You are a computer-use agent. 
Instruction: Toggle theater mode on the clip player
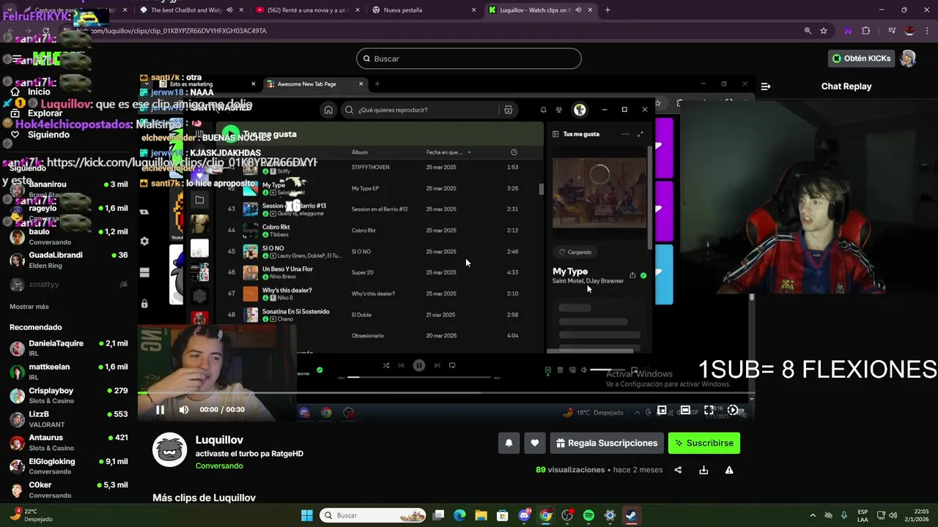click(685, 411)
